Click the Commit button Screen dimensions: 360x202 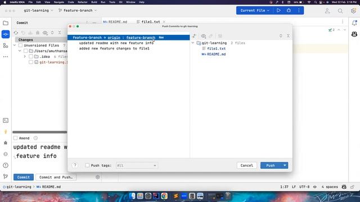pyautogui.click(x=24, y=177)
